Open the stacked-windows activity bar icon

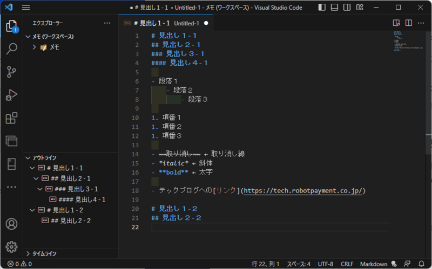(11, 141)
